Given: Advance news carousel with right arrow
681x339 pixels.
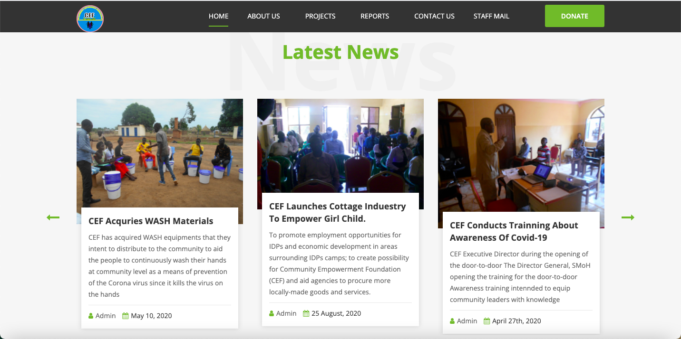Looking at the screenshot, I should (628, 217).
